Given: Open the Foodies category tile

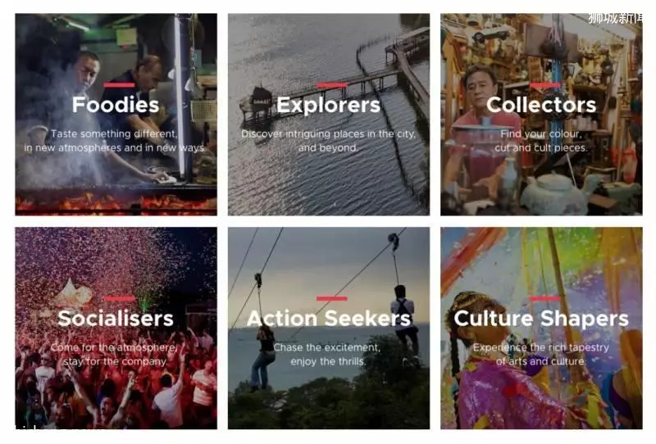Looking at the screenshot, I should (116, 114).
